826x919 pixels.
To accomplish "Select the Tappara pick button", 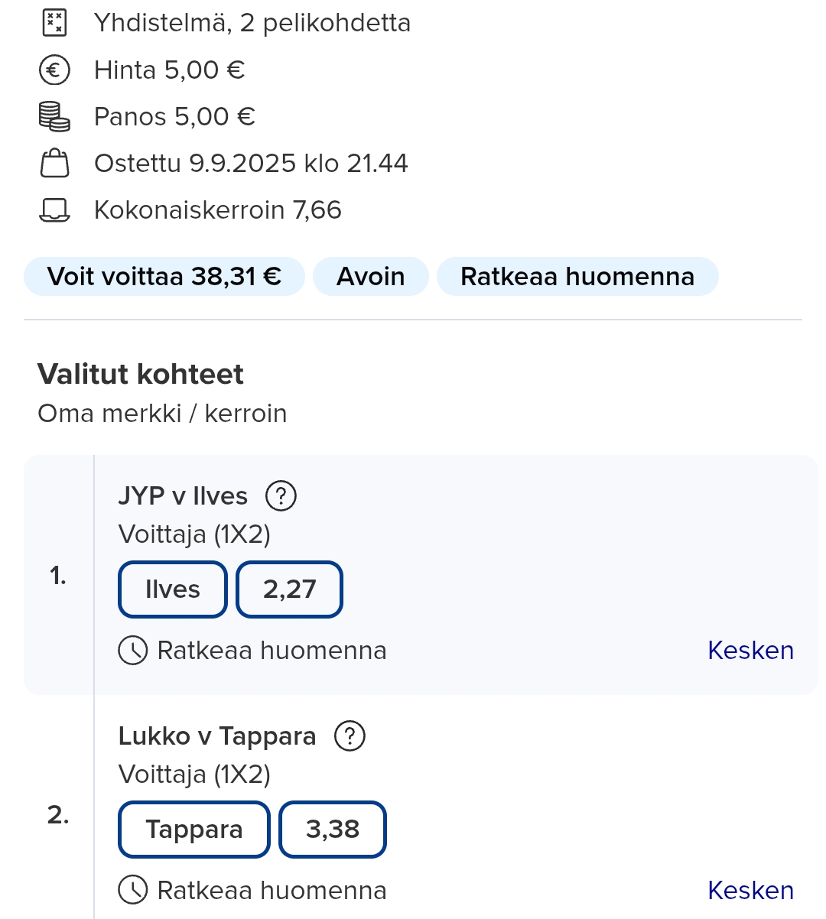I will click(194, 830).
